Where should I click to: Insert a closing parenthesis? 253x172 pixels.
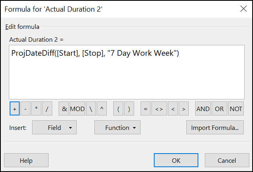(x=129, y=109)
